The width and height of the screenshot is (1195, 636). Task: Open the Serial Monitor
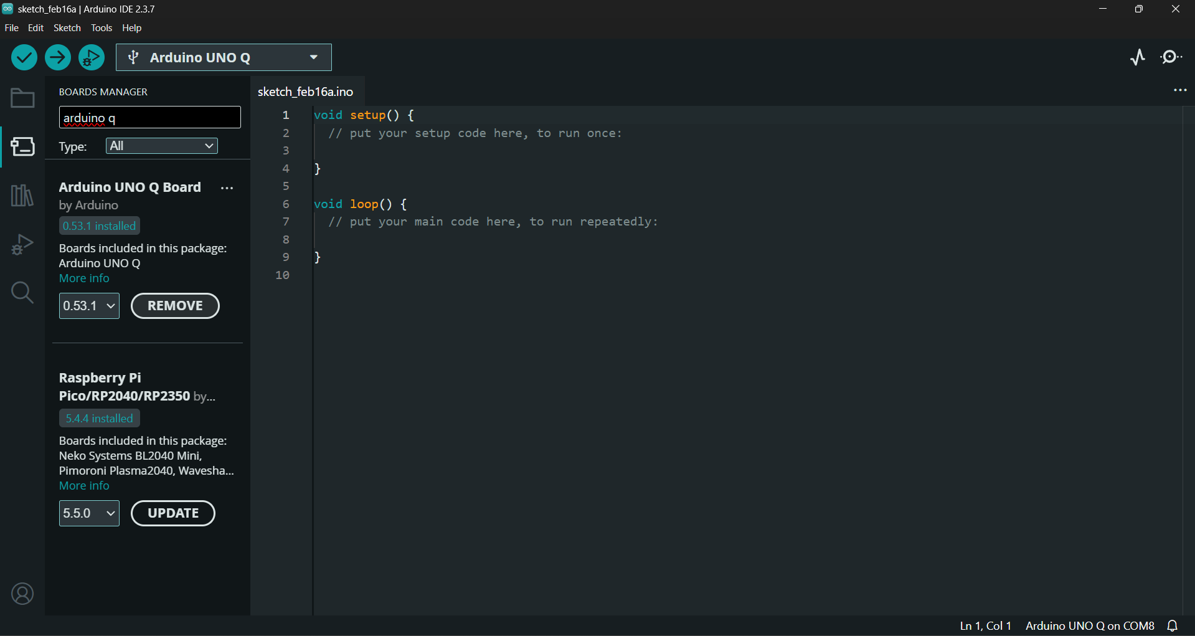(1171, 57)
